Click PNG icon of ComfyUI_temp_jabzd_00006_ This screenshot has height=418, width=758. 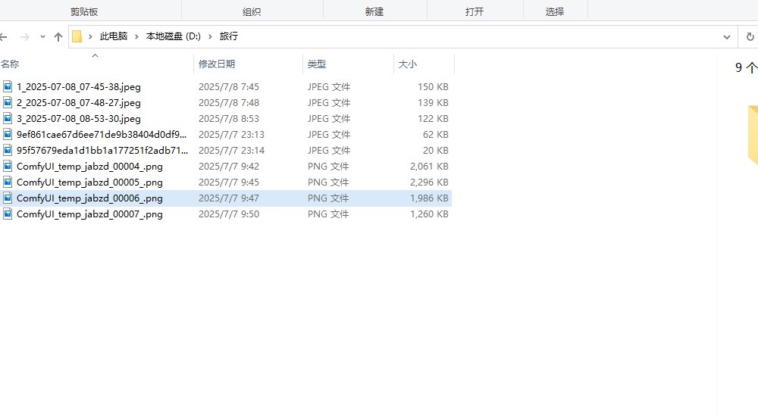[8, 198]
